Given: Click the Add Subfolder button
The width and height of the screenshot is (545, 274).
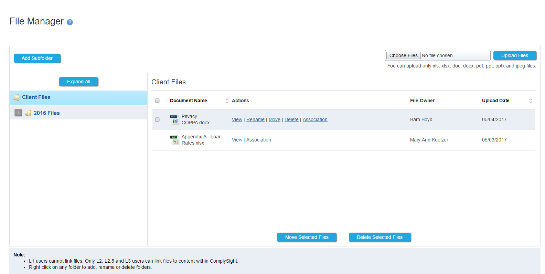Looking at the screenshot, I should click(x=37, y=58).
